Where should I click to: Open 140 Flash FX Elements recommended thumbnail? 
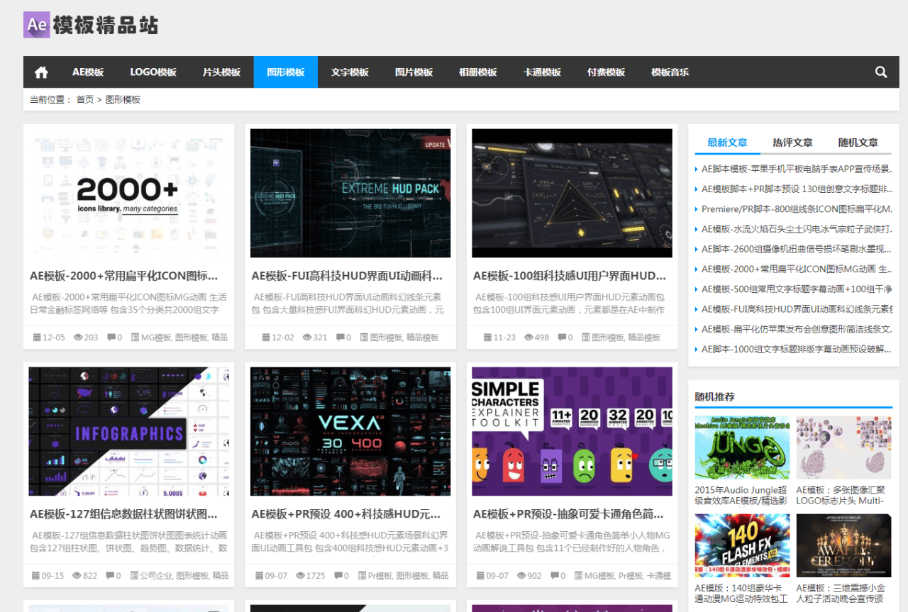pos(742,545)
